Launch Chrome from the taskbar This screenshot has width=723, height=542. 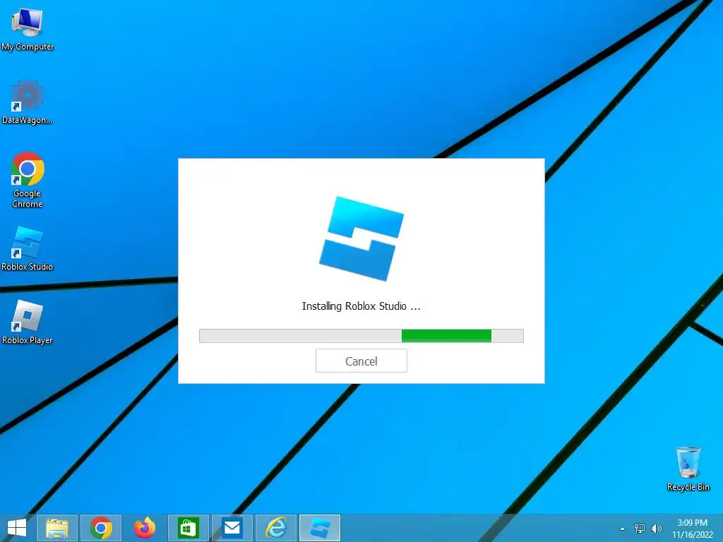pos(101,528)
